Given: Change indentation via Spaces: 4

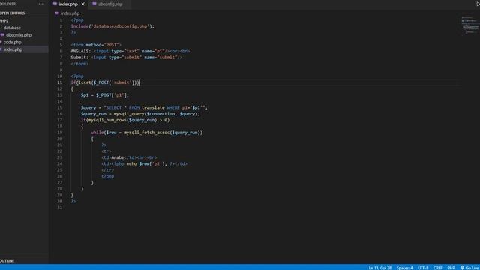Looking at the screenshot, I should click(x=404, y=268).
